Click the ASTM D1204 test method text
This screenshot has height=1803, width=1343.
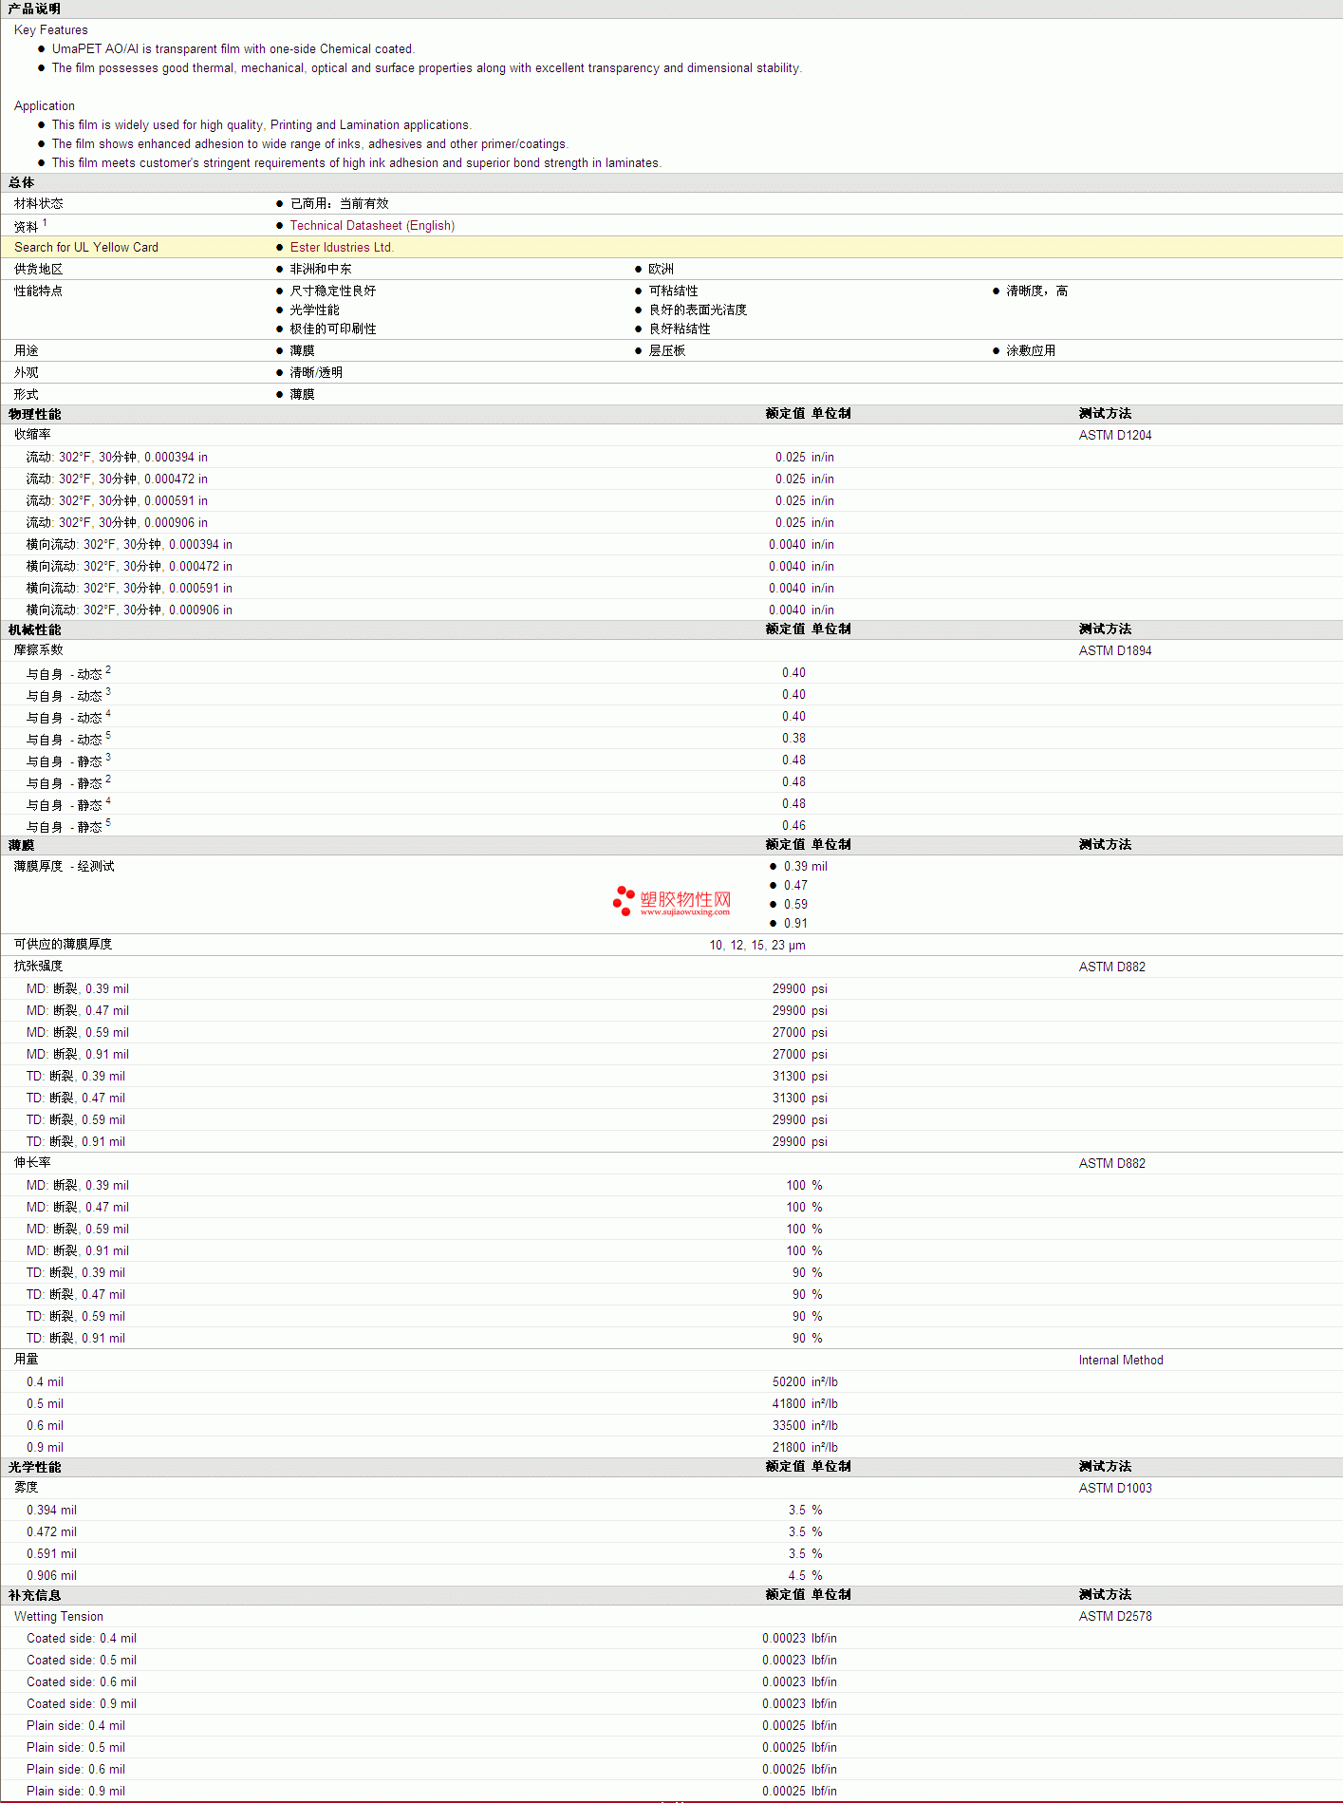[x=1115, y=435]
